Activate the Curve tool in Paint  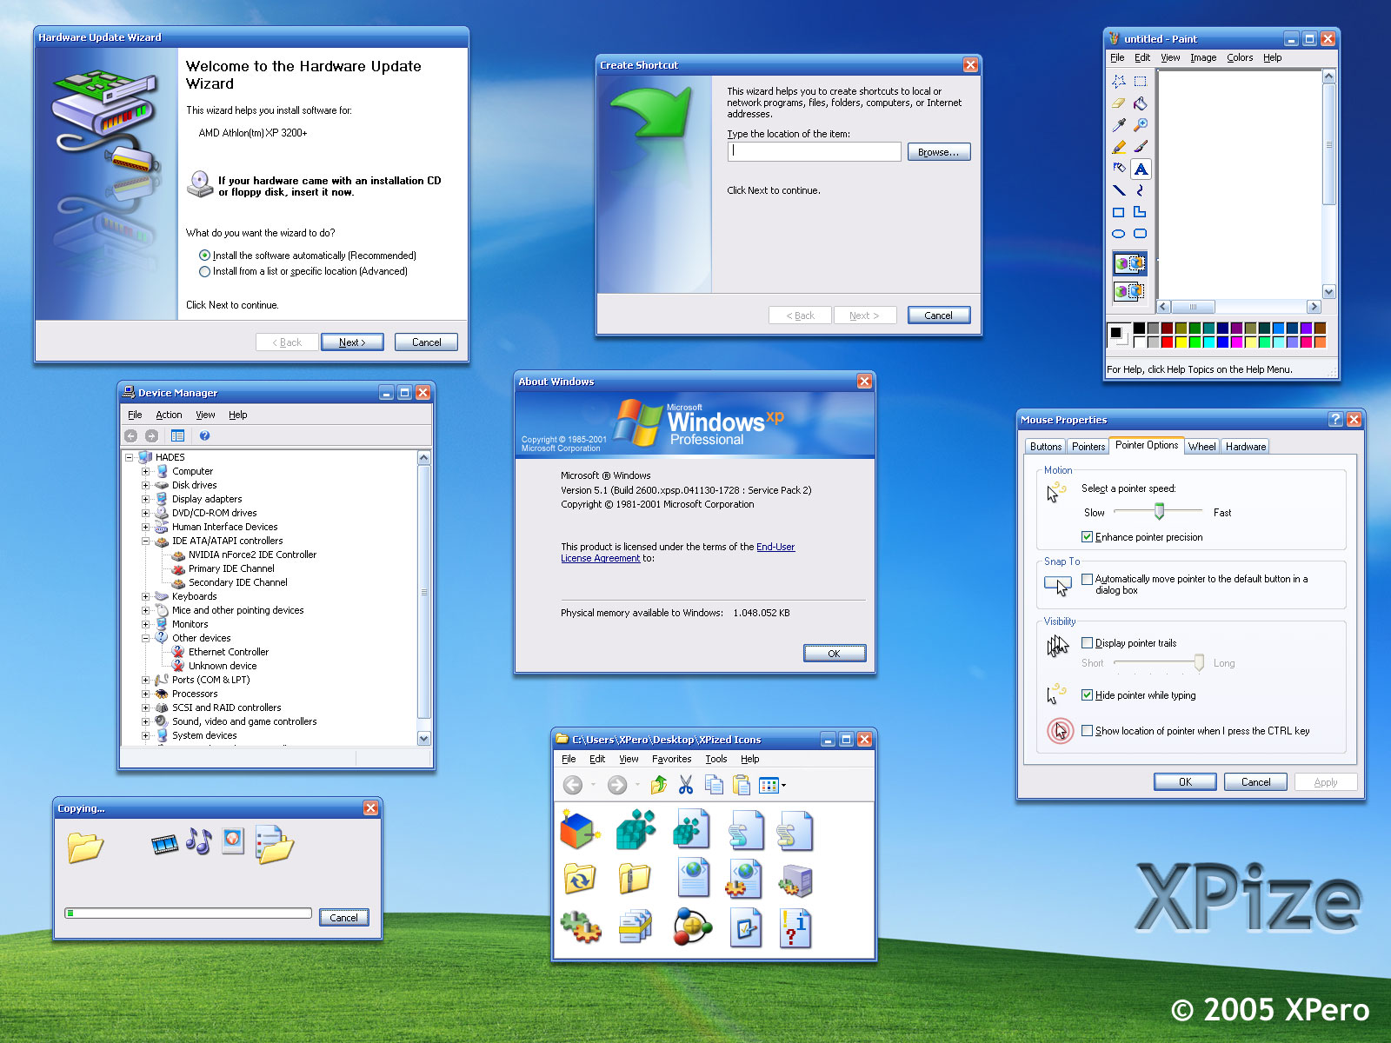pos(1141,190)
